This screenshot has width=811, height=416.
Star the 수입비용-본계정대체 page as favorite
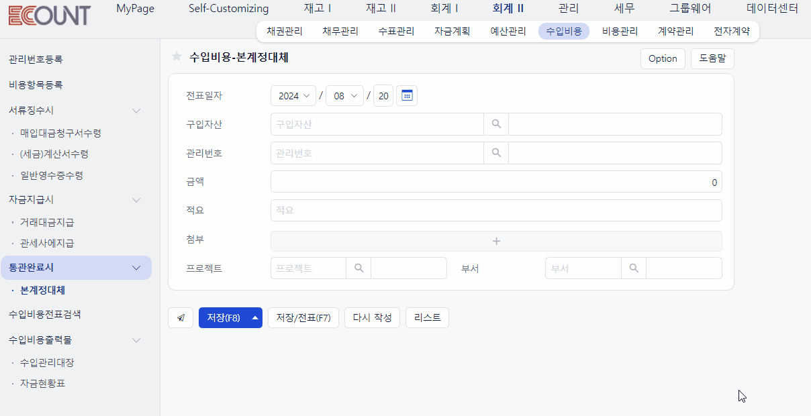coord(177,57)
